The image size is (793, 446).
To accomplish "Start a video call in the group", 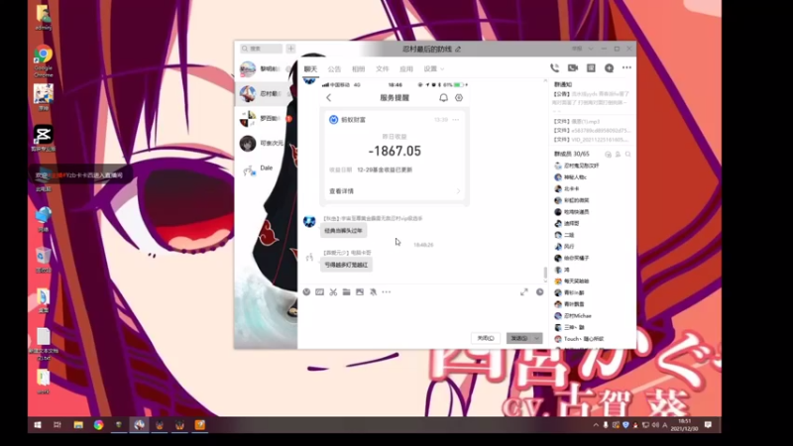I will [x=573, y=68].
